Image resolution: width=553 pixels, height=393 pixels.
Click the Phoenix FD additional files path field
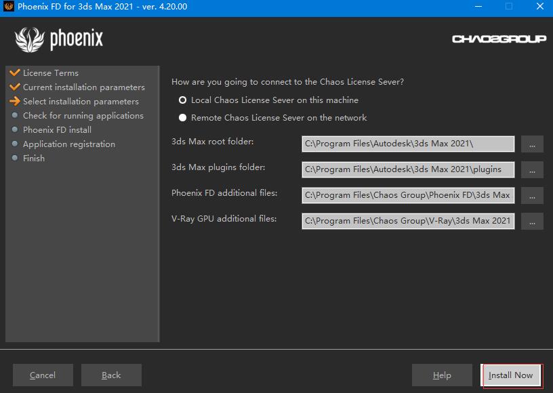(x=408, y=195)
